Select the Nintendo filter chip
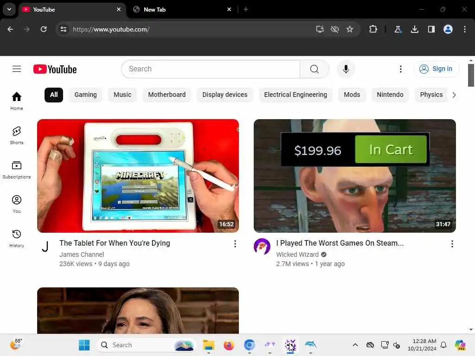The height and width of the screenshot is (356, 475). tap(390, 95)
